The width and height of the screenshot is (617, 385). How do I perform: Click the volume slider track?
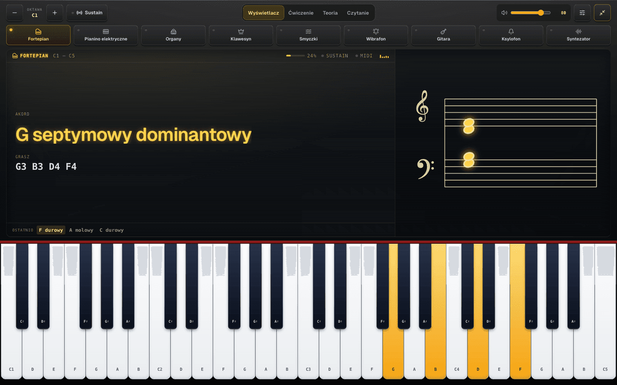[531, 13]
